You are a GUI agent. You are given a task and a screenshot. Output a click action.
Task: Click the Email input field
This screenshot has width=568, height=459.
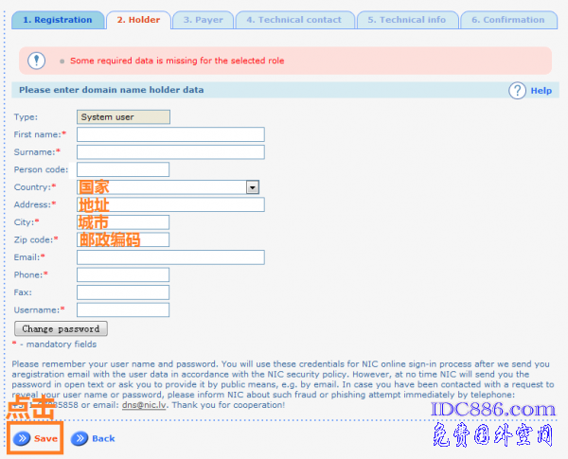coord(170,257)
